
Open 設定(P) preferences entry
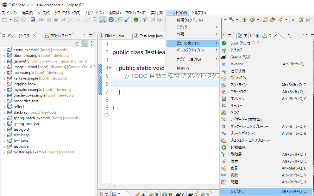coord(193,68)
